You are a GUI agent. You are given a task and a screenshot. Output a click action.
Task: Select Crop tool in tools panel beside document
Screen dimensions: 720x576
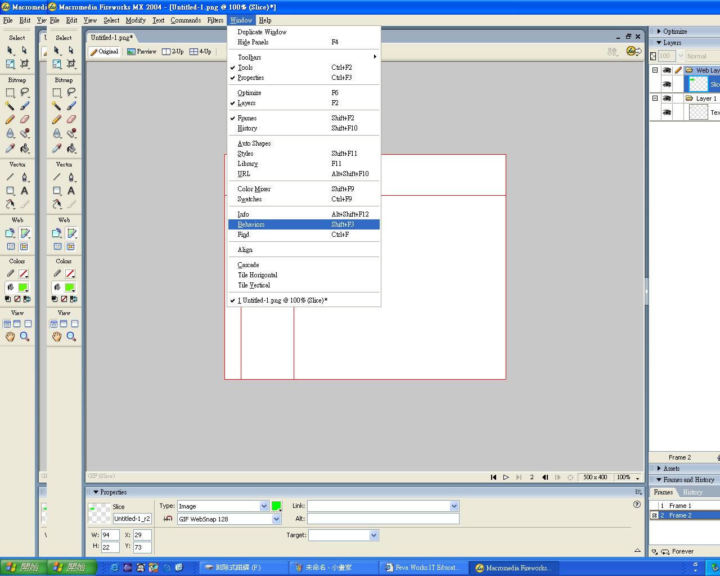[71, 64]
